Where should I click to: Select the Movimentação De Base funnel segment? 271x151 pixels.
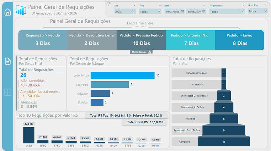point(224,107)
